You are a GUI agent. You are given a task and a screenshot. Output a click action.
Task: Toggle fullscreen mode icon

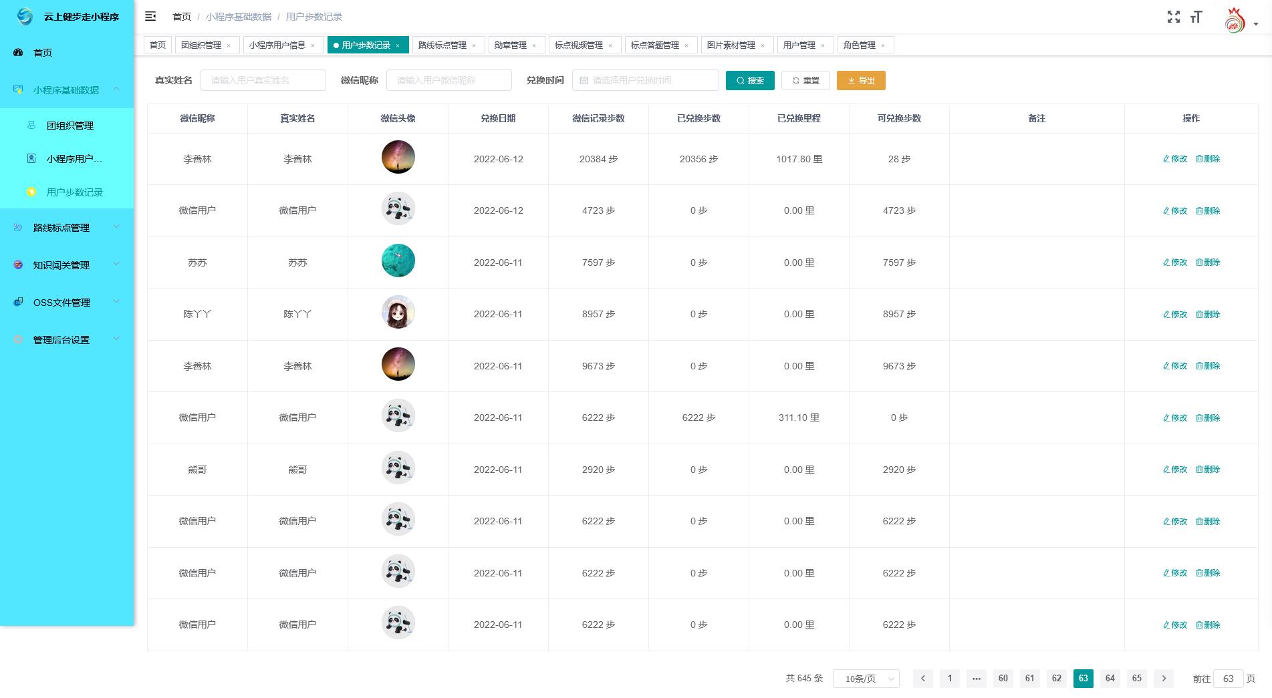(1173, 17)
